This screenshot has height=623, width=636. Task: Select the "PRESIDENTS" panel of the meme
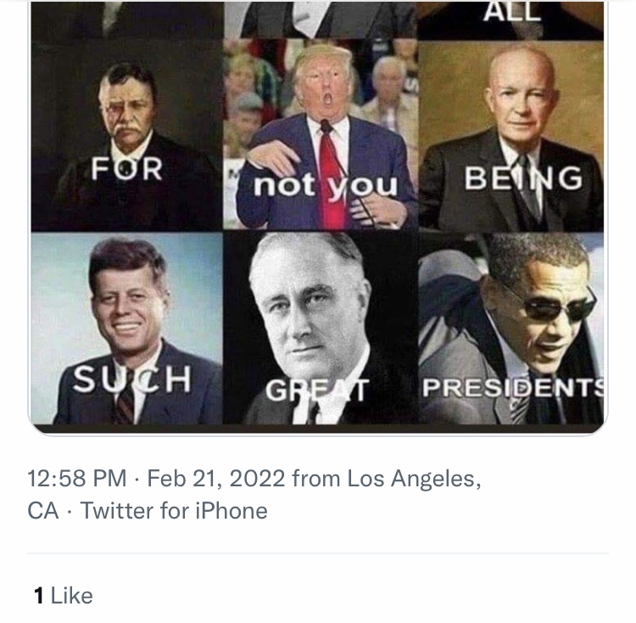click(x=511, y=328)
